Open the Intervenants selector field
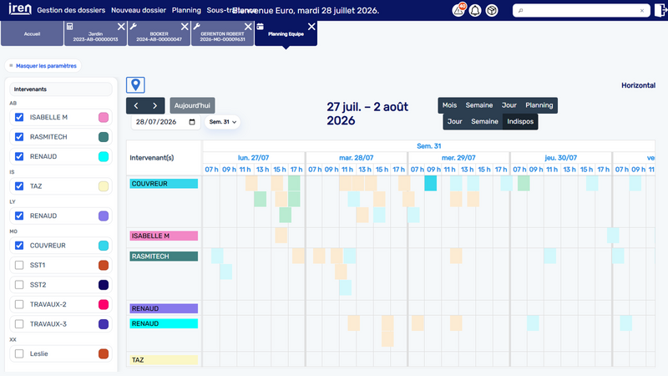This screenshot has width=668, height=376. click(61, 89)
